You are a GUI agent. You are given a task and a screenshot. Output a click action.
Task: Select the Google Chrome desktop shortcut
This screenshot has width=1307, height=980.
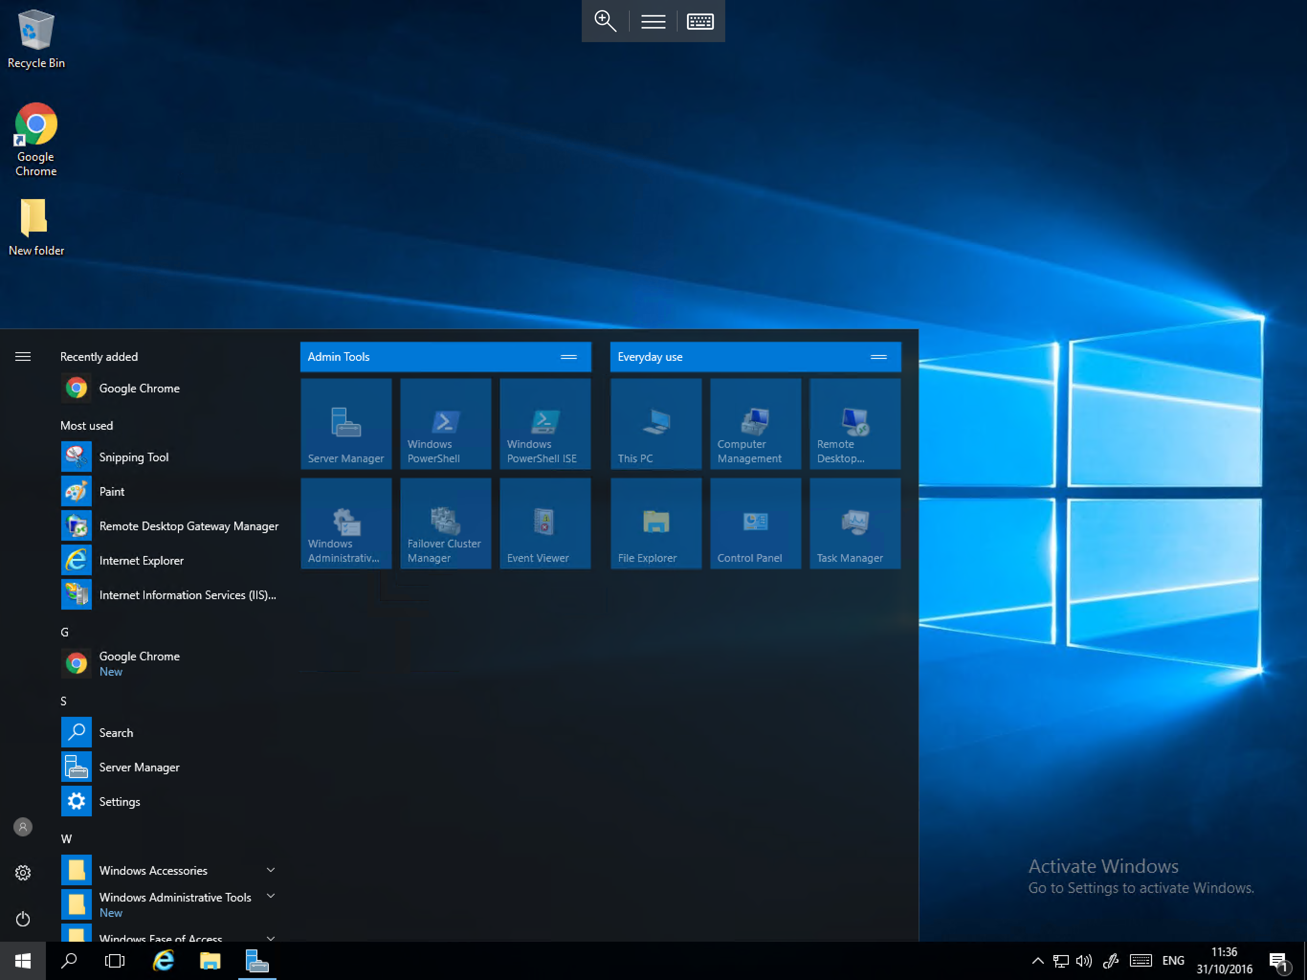point(36,140)
